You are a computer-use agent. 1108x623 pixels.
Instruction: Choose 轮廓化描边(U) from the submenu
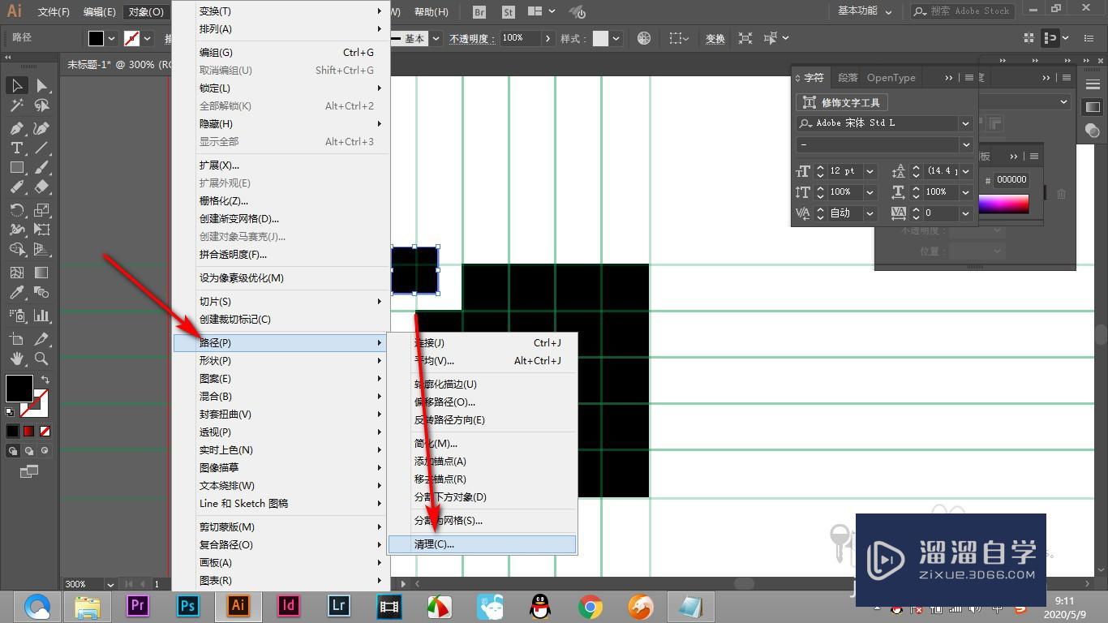(x=445, y=385)
